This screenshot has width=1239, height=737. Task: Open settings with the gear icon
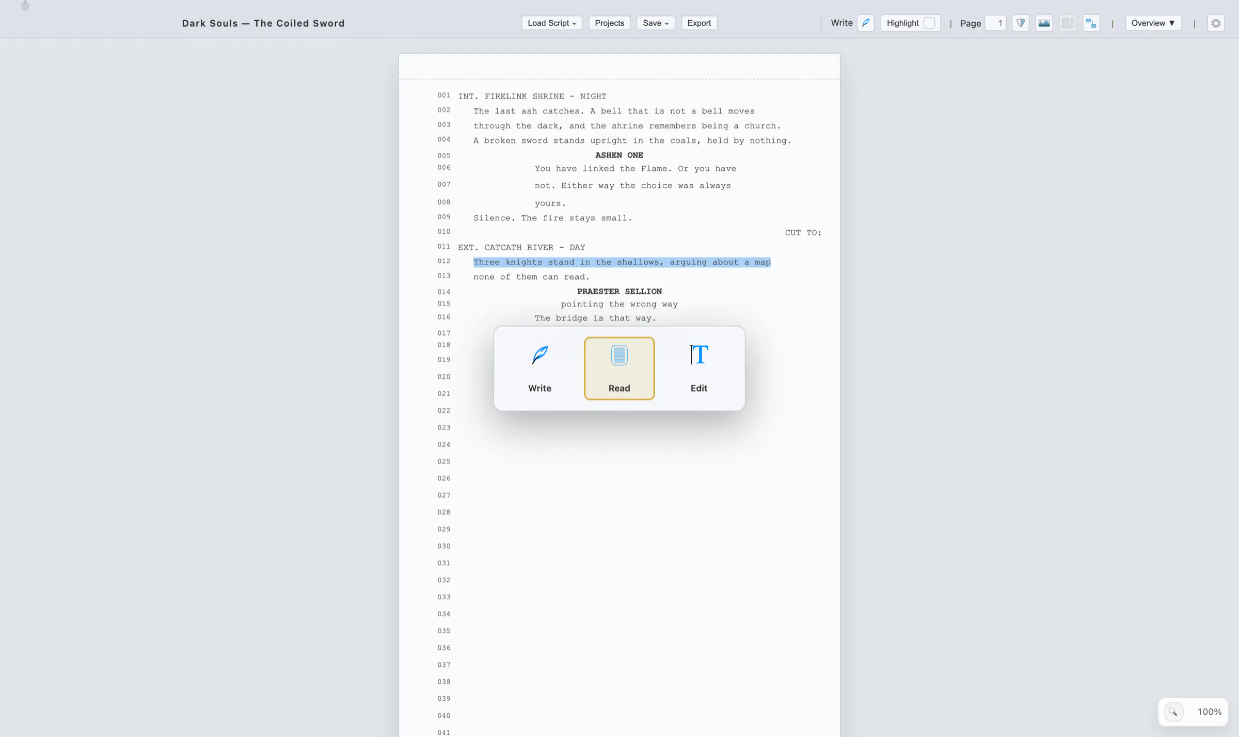pos(1216,23)
